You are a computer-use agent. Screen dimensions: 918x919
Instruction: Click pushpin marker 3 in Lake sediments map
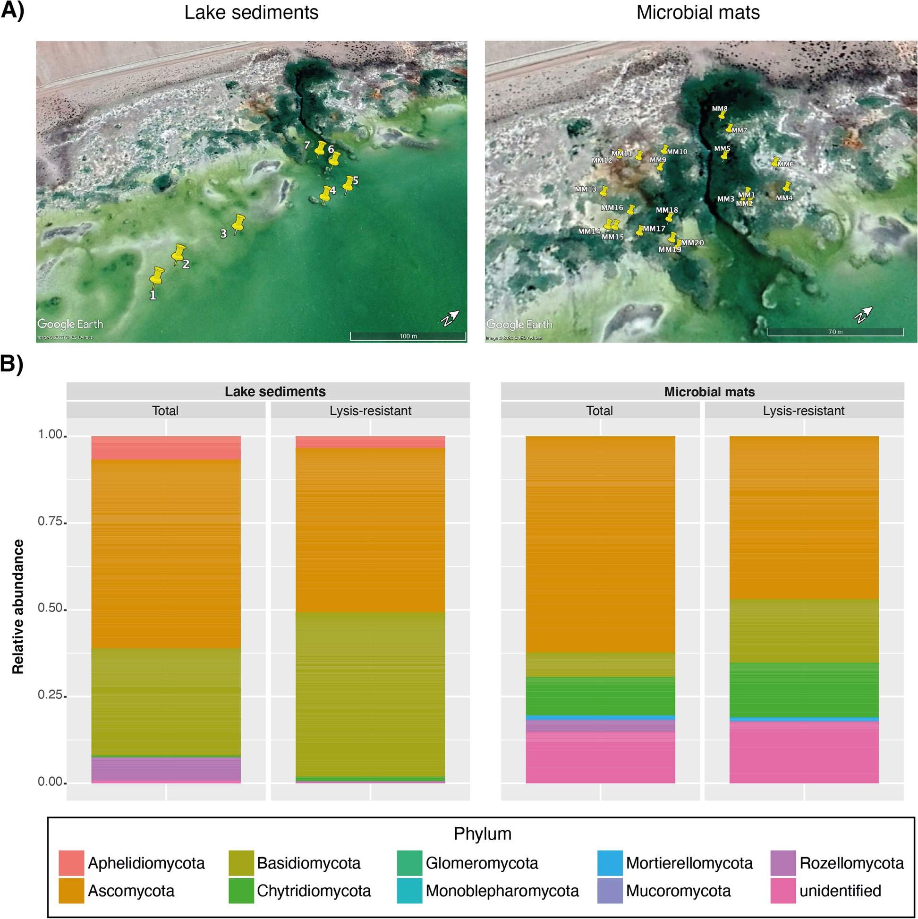click(x=238, y=224)
